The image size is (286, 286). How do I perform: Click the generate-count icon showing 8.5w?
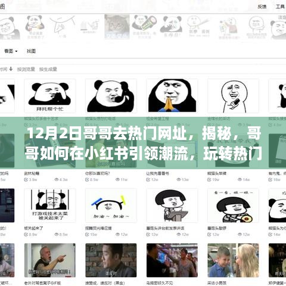(87, 179)
